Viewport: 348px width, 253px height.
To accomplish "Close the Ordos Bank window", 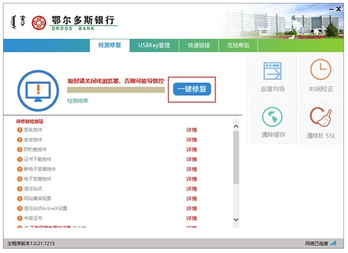I will 338,9.
